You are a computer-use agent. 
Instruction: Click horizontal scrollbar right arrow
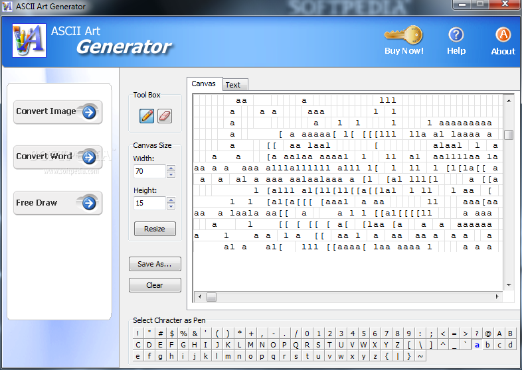[x=497, y=296]
